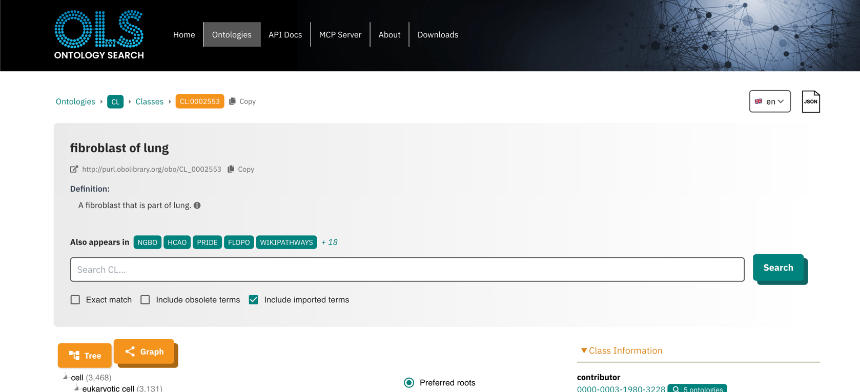Expand the +18 more ontologies list
The width and height of the screenshot is (860, 392).
point(329,242)
